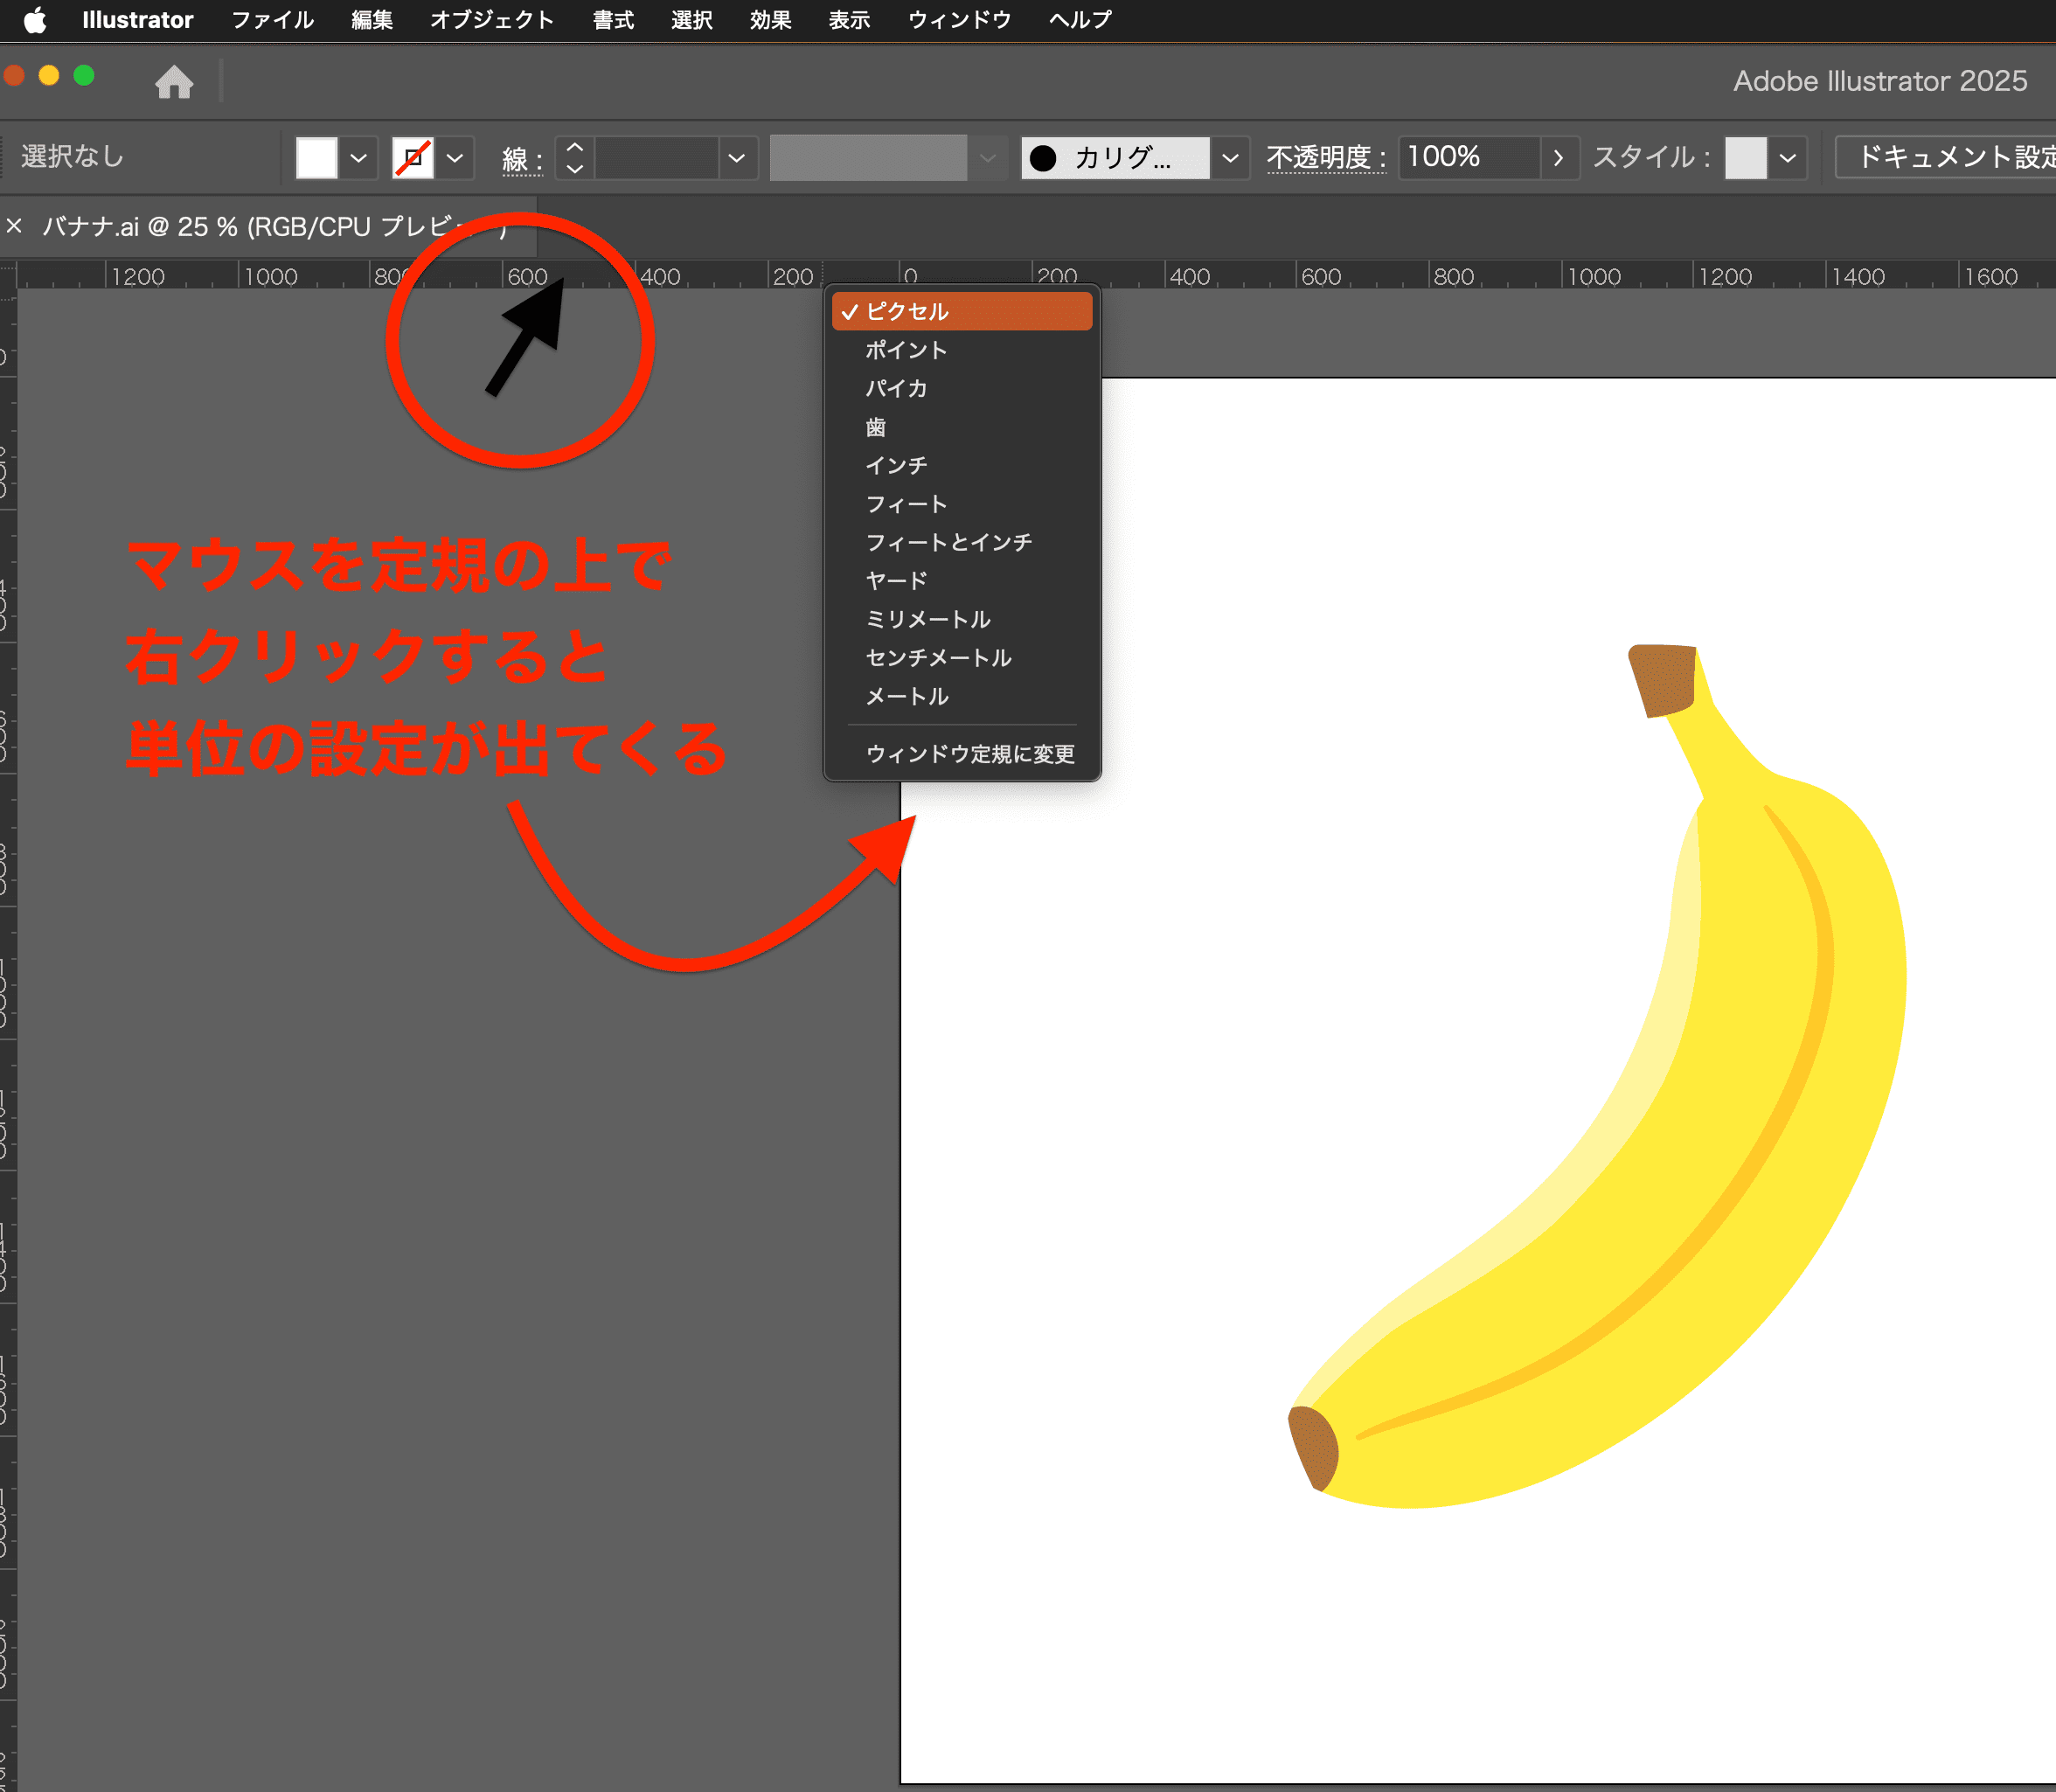2056x1792 pixels.
Task: Choose ポイント in the ruler context menu
Action: click(x=905, y=350)
